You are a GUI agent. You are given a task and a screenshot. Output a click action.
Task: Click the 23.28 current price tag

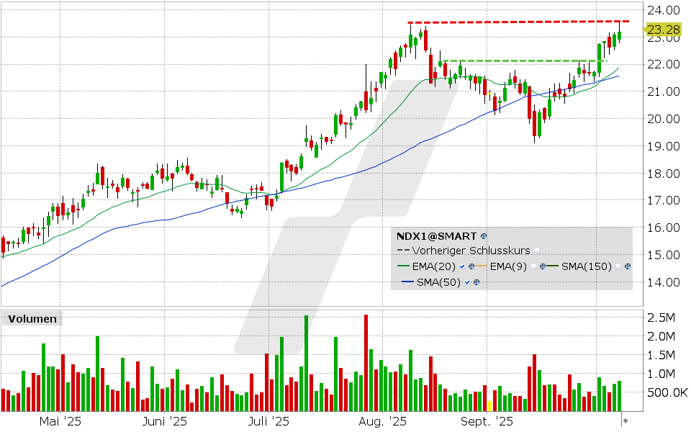pyautogui.click(x=662, y=30)
